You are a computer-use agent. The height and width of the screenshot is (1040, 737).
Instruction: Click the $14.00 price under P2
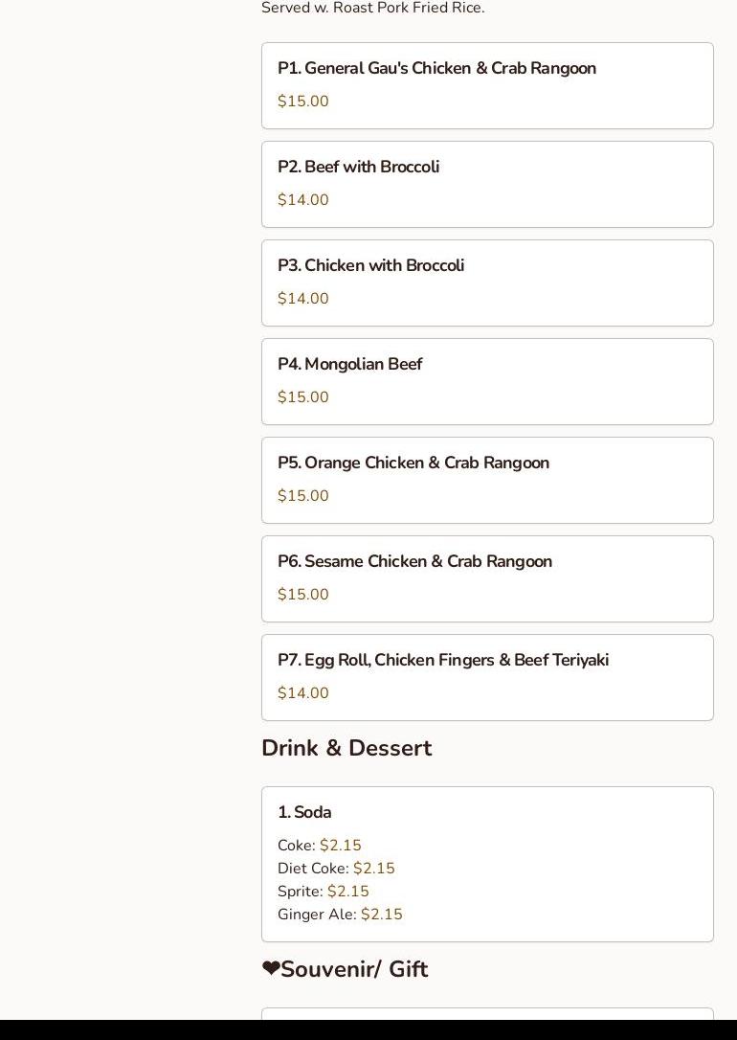tap(302, 200)
